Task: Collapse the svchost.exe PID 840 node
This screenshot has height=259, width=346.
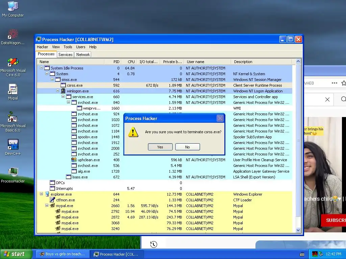Action: coord(68,102)
